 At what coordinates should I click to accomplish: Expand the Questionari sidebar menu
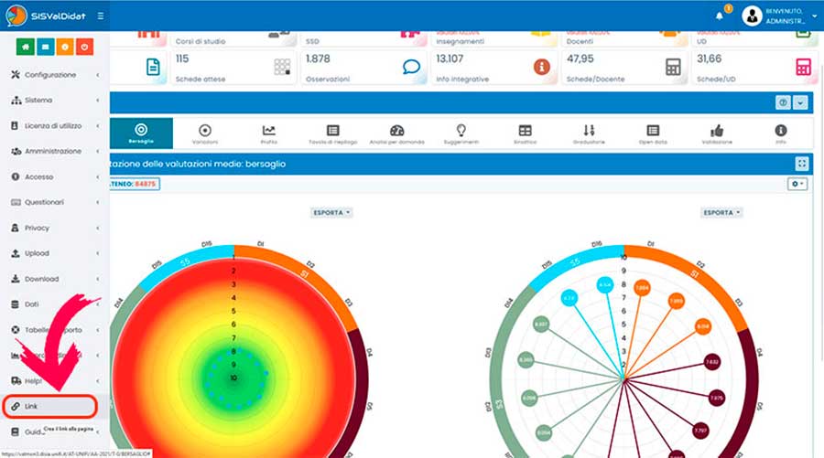pos(53,202)
